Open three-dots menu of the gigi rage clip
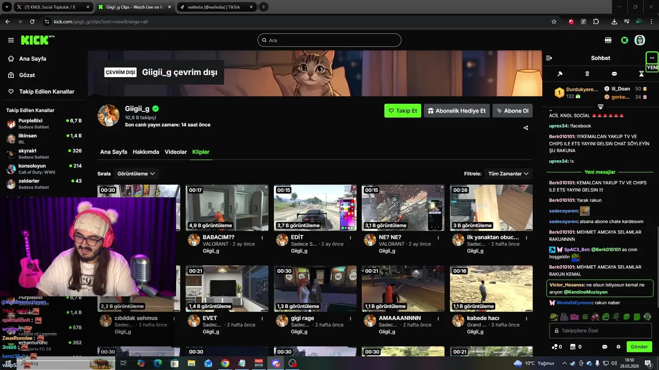Image resolution: width=659 pixels, height=370 pixels. 350,319
